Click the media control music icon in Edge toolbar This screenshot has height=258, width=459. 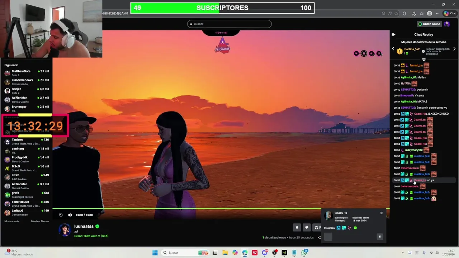coord(414,14)
